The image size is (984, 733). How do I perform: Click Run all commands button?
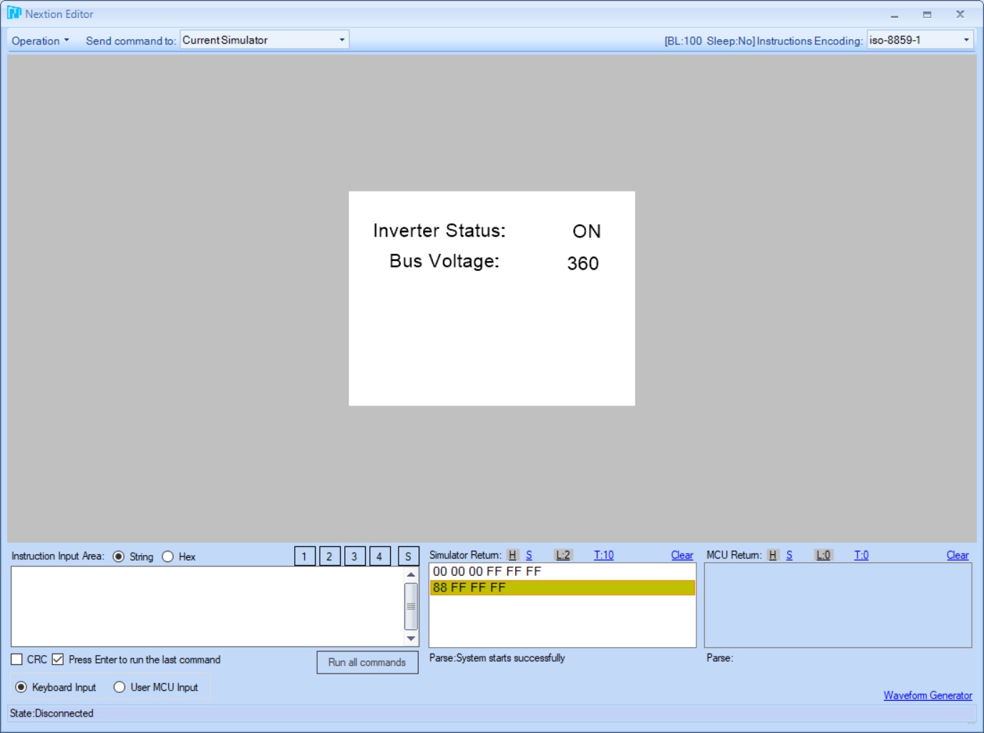(367, 662)
